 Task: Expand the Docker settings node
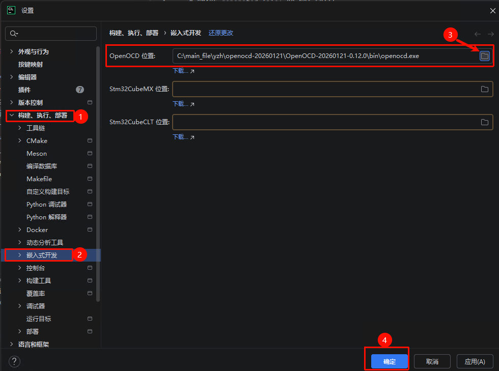(20, 230)
